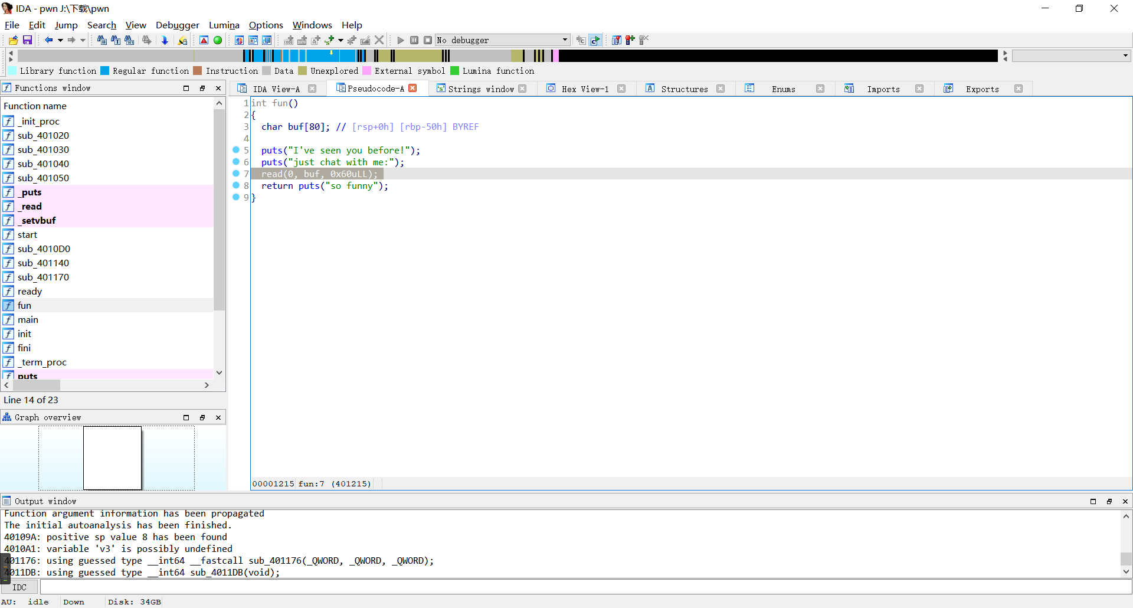
Task: Toggle breakpoint dot at line 5
Action: click(x=236, y=150)
